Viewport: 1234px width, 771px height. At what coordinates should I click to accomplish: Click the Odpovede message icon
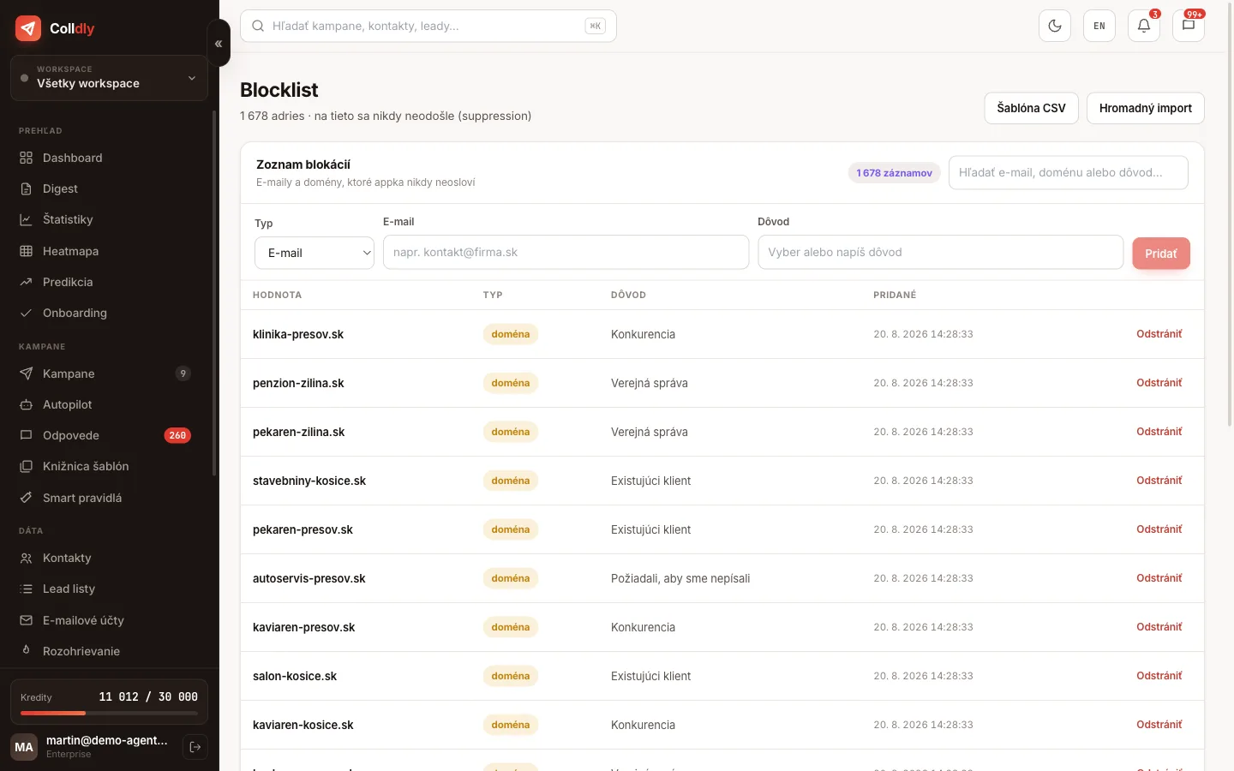click(x=26, y=435)
